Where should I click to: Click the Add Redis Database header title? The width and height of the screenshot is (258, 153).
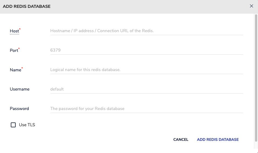pos(27,6)
